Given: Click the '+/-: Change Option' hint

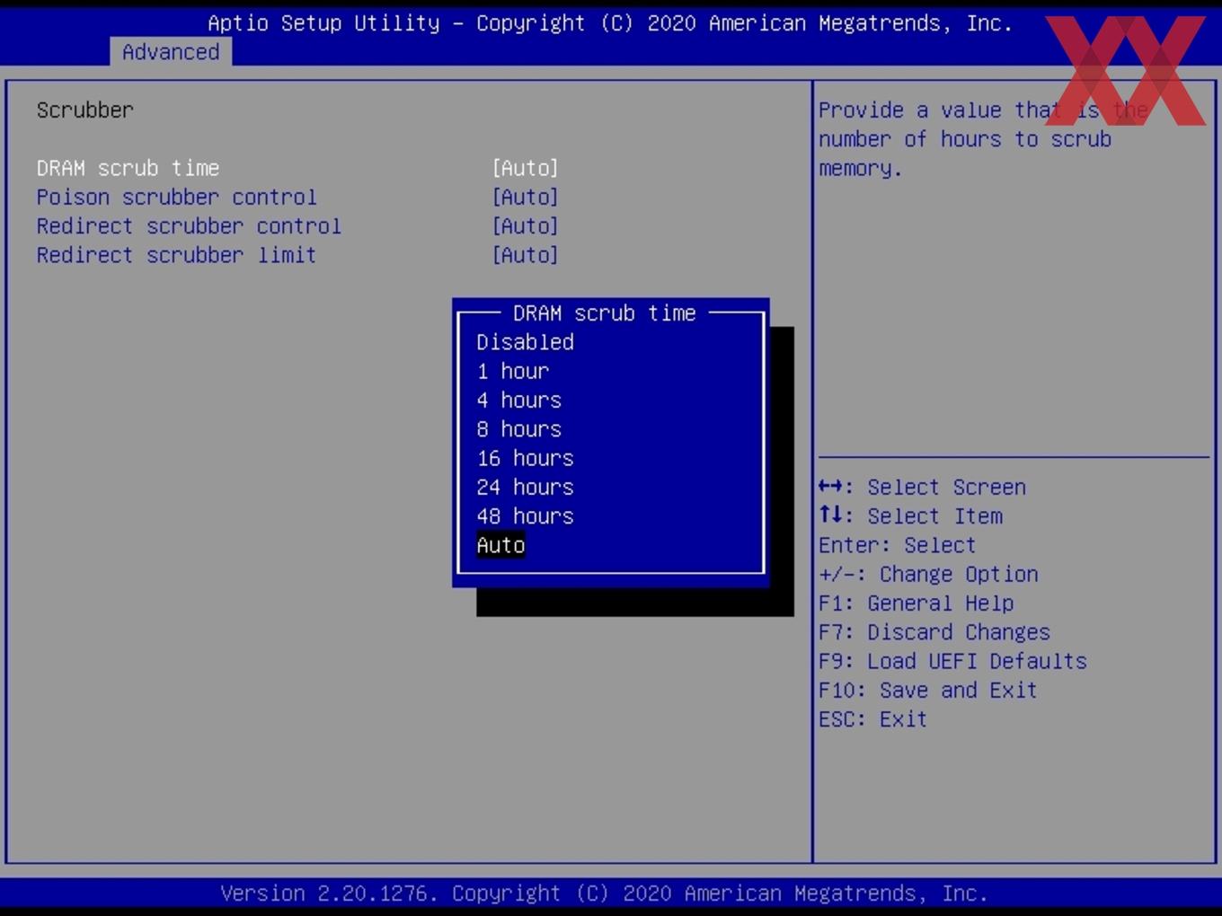Looking at the screenshot, I should click(x=928, y=574).
